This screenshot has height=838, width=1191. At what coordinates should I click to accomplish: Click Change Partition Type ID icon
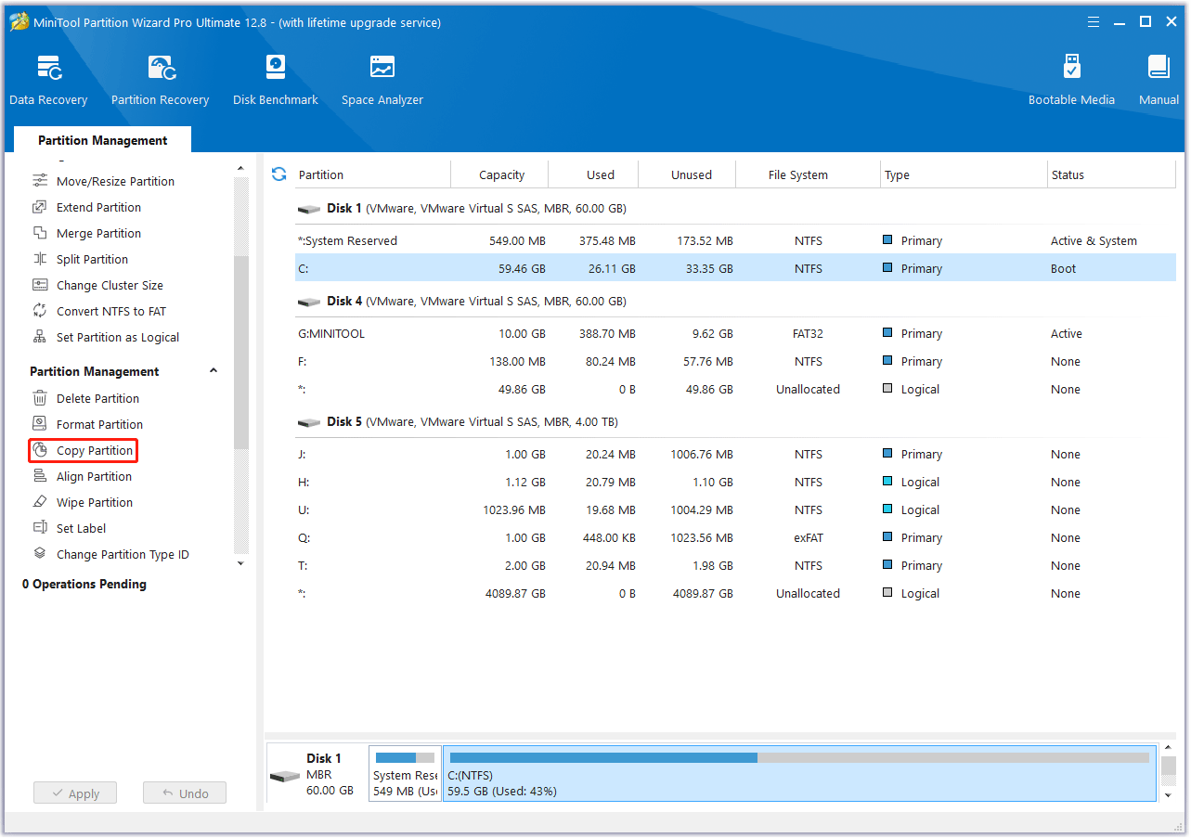pyautogui.click(x=40, y=554)
